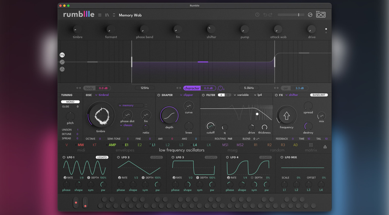Toggle the LFO 3 power button

(x=173, y=157)
